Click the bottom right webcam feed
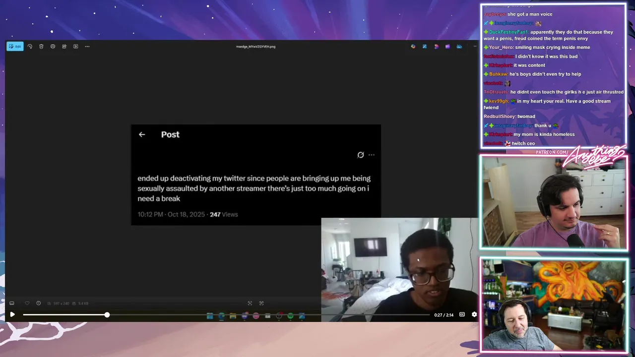Viewport: 635px width, 357px height. 554,305
